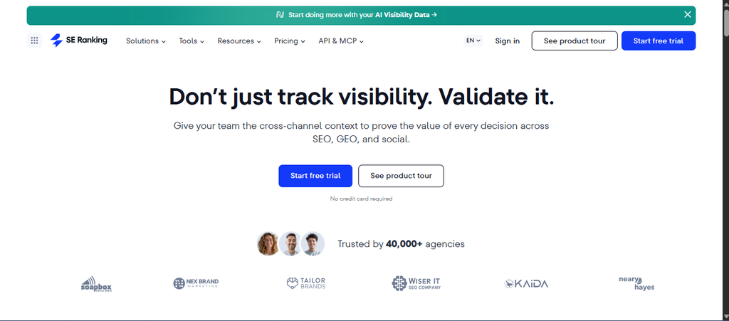
Task: Click the Tailor Brands logo
Action: 306,283
